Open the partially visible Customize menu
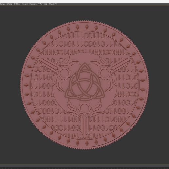This screenshot has width=169, height=169. (2, 4)
